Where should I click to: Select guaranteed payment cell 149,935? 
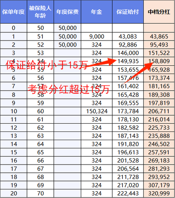pos(128,61)
